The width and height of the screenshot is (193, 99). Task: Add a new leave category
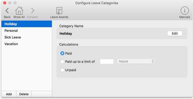tap(9, 94)
